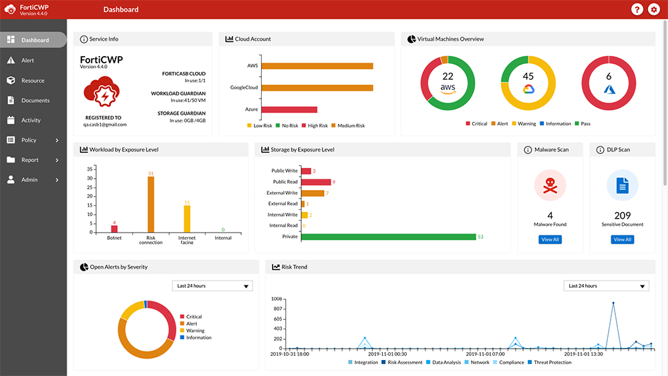Open Risk Trend time range dropdown

pyautogui.click(x=607, y=286)
